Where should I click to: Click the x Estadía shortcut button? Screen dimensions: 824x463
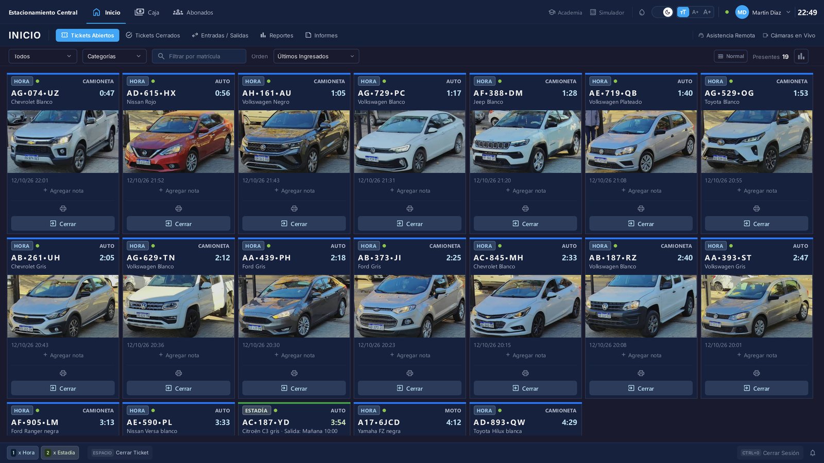pos(60,453)
